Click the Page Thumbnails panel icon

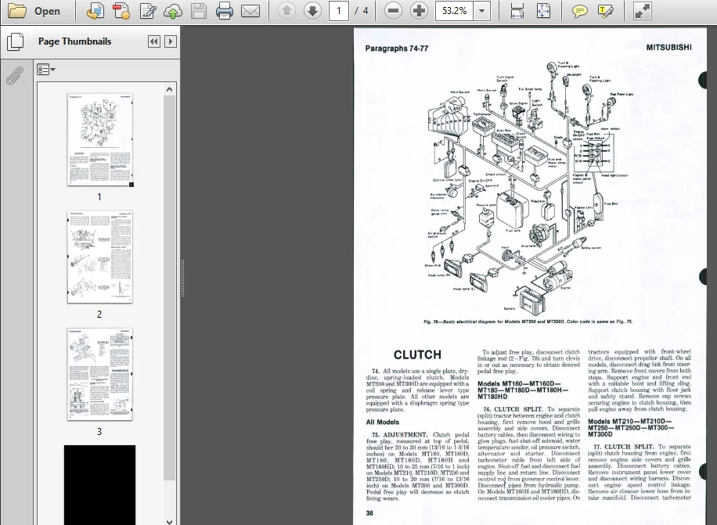point(16,41)
